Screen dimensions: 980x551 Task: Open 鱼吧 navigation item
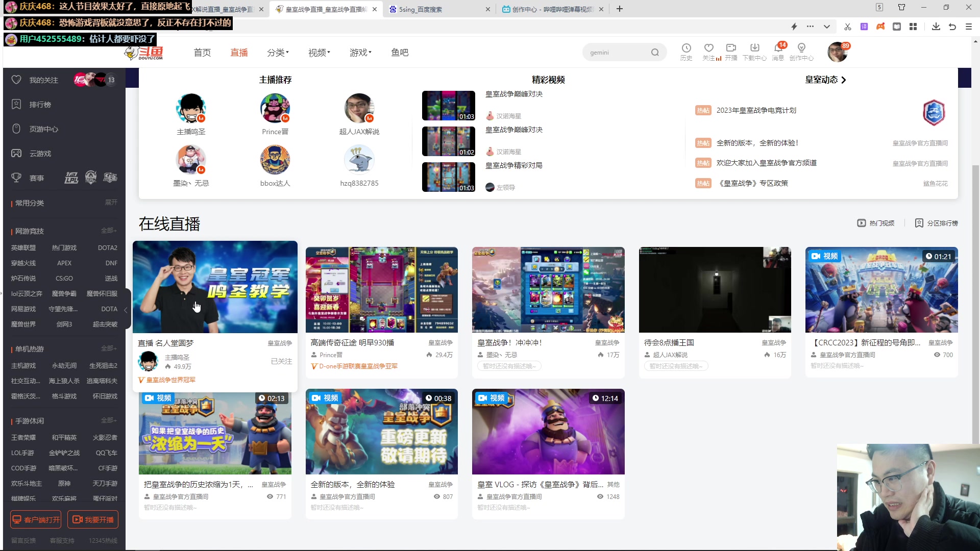pos(400,53)
